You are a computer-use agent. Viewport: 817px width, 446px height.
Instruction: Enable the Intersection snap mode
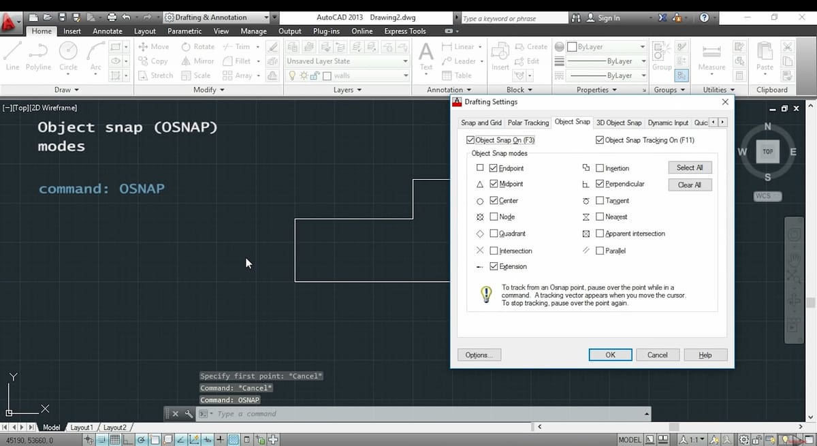pyautogui.click(x=494, y=251)
